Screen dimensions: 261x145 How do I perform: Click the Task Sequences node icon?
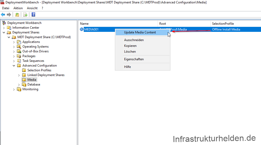coord(19,61)
